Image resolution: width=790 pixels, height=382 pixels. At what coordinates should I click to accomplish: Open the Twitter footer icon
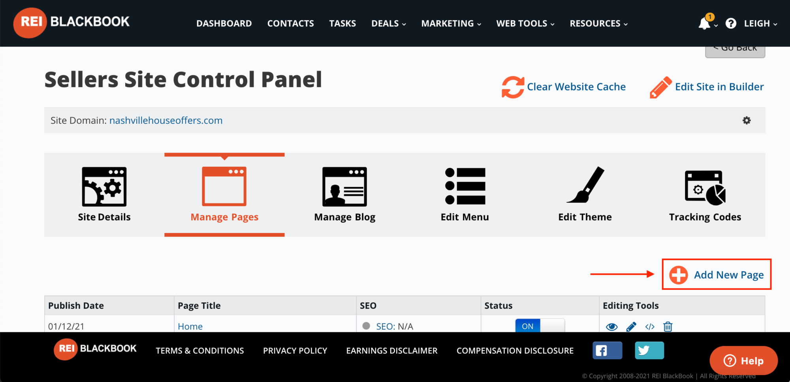click(649, 350)
